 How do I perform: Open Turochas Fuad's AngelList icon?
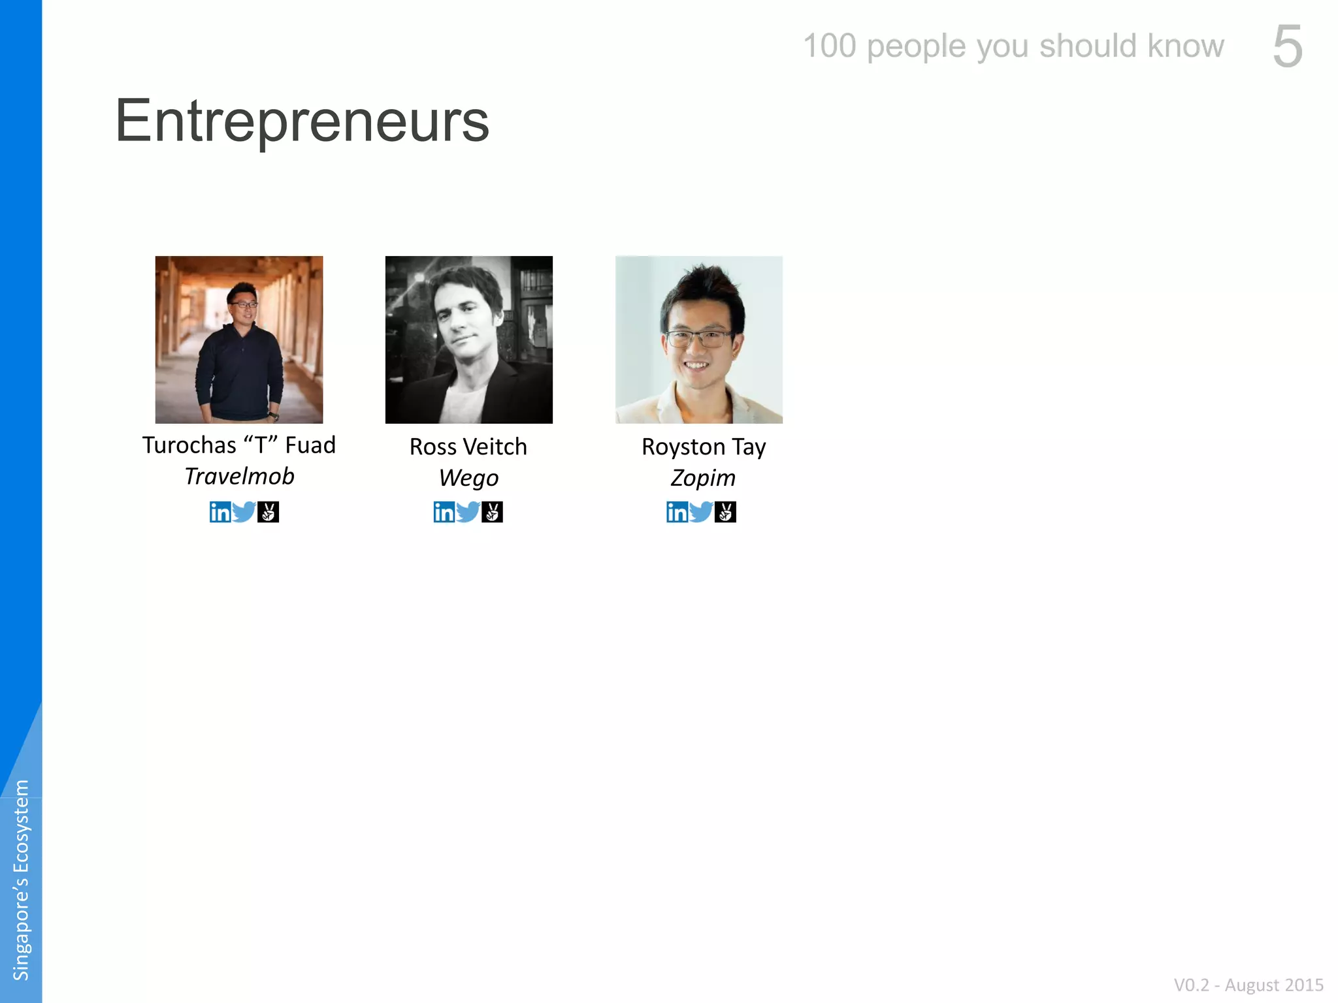click(268, 512)
